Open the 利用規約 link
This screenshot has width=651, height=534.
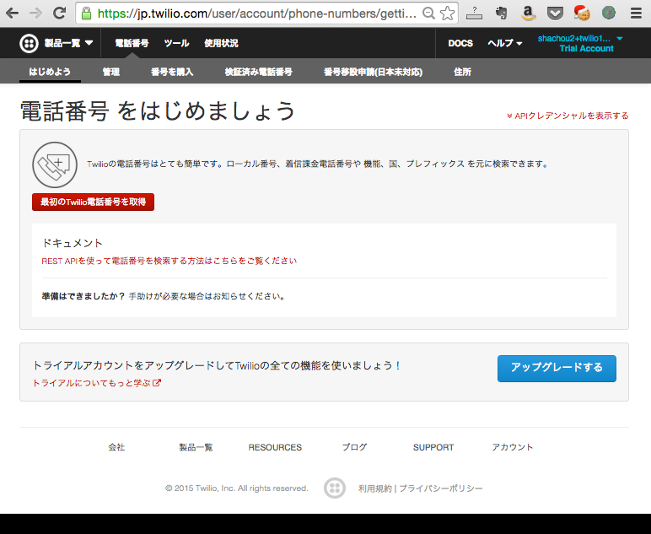point(375,488)
